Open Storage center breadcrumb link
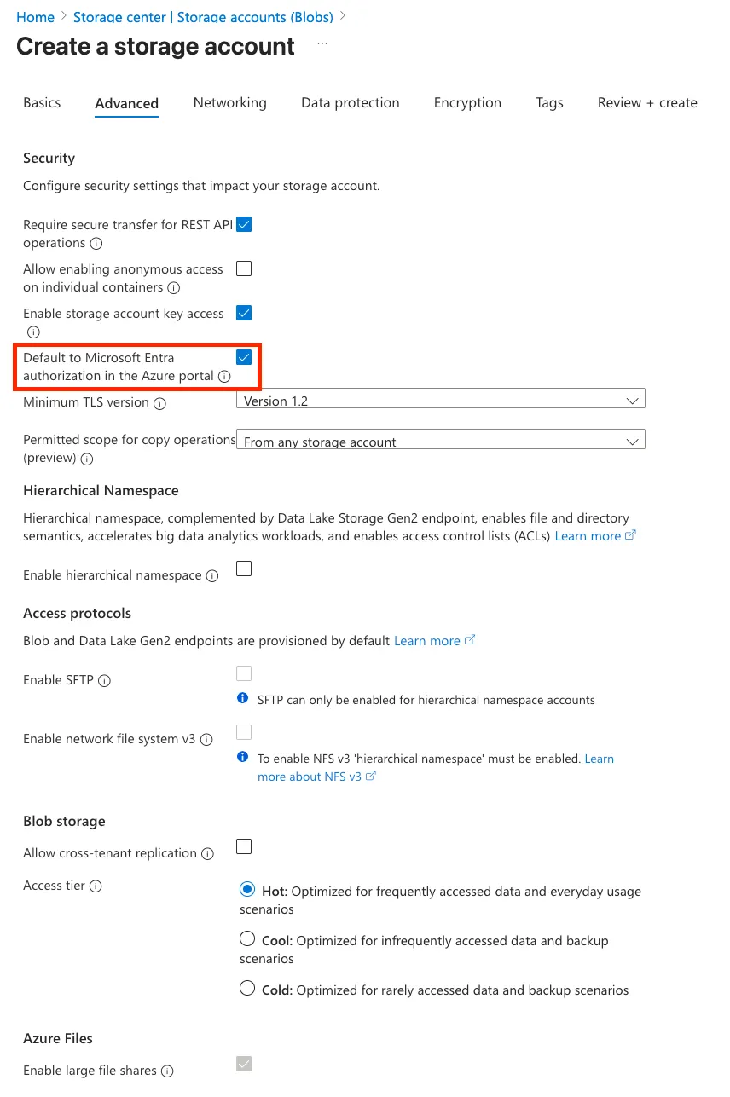The width and height of the screenshot is (730, 1097). coord(204,17)
